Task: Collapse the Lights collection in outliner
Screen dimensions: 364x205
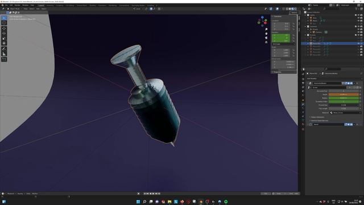Action: click(x=305, y=15)
